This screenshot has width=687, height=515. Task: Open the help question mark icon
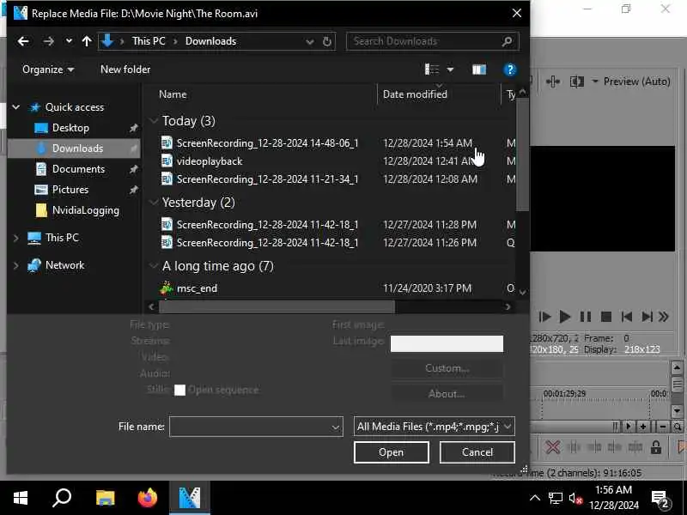coord(509,70)
